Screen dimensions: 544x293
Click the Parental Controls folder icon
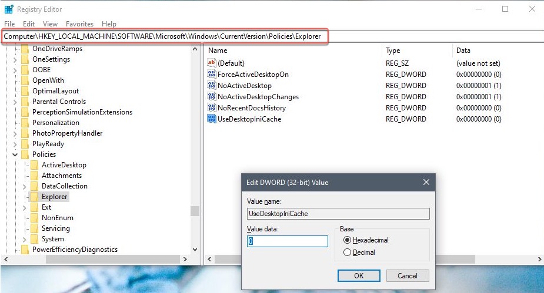(x=25, y=102)
